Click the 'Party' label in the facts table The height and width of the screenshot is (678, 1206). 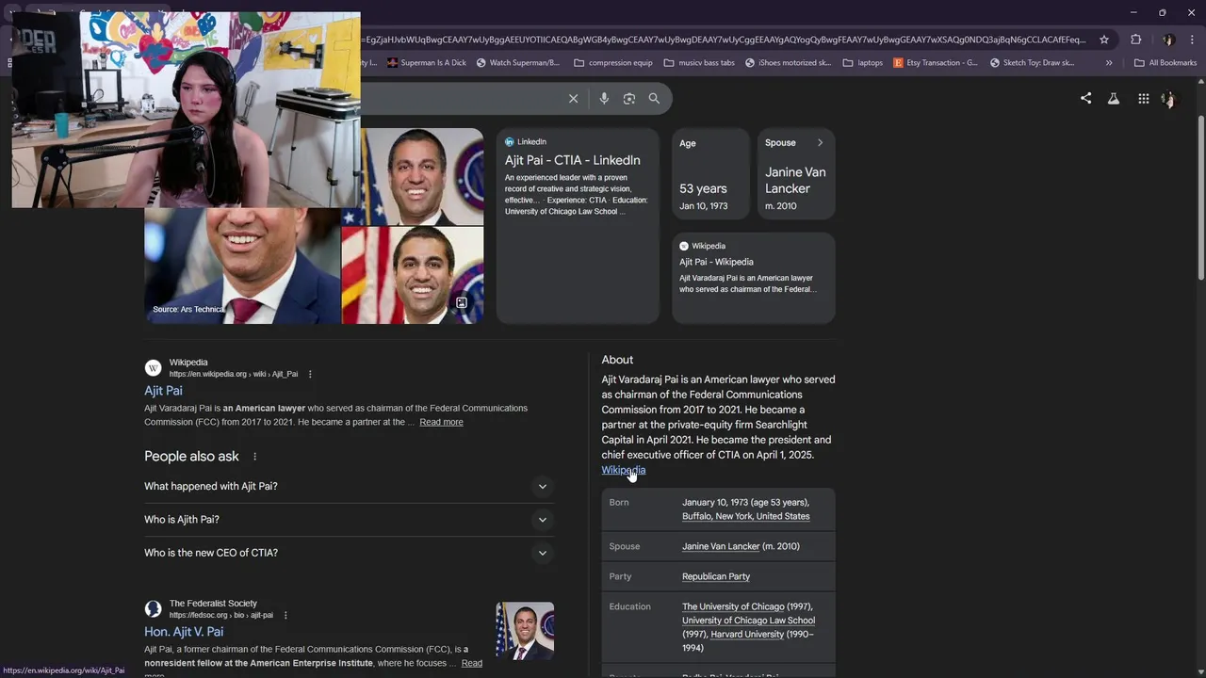tap(620, 577)
